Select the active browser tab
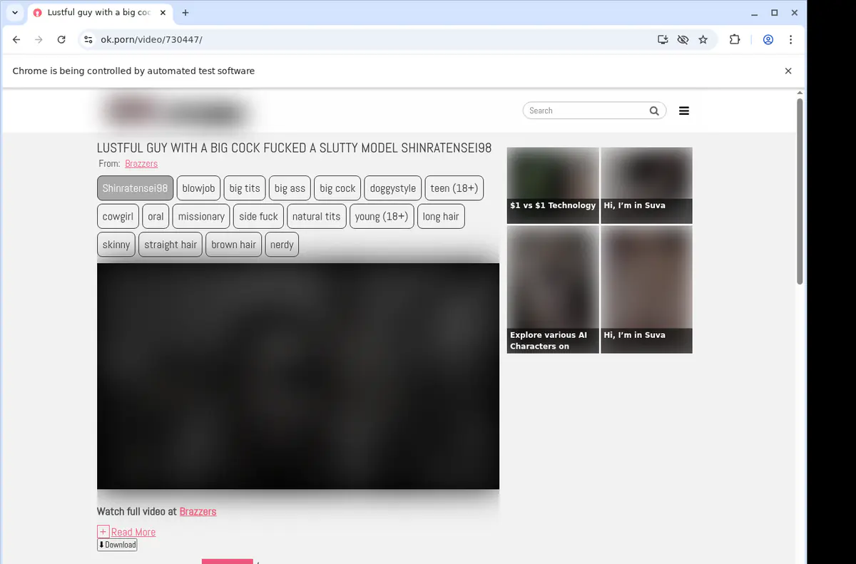 (x=99, y=13)
